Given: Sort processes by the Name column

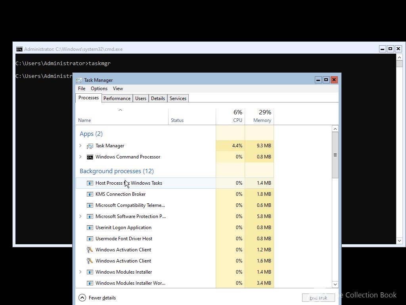Looking at the screenshot, I should tap(122, 116).
